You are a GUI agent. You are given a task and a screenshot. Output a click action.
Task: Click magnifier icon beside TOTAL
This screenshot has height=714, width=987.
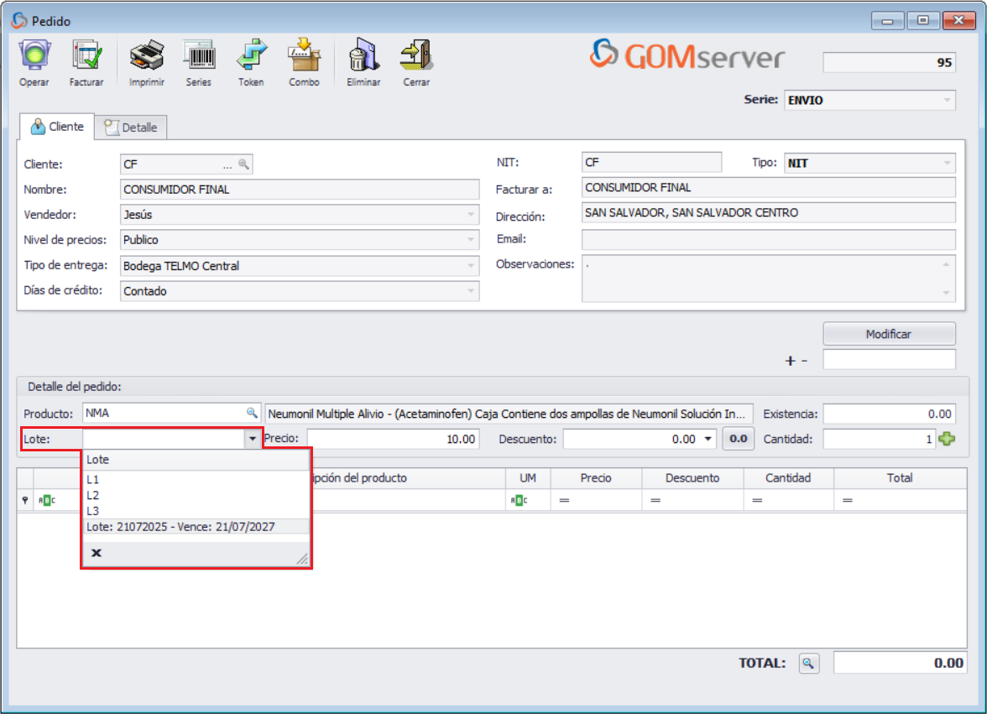pyautogui.click(x=807, y=664)
